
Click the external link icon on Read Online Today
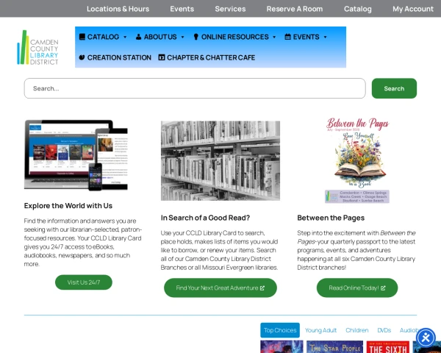(x=383, y=288)
